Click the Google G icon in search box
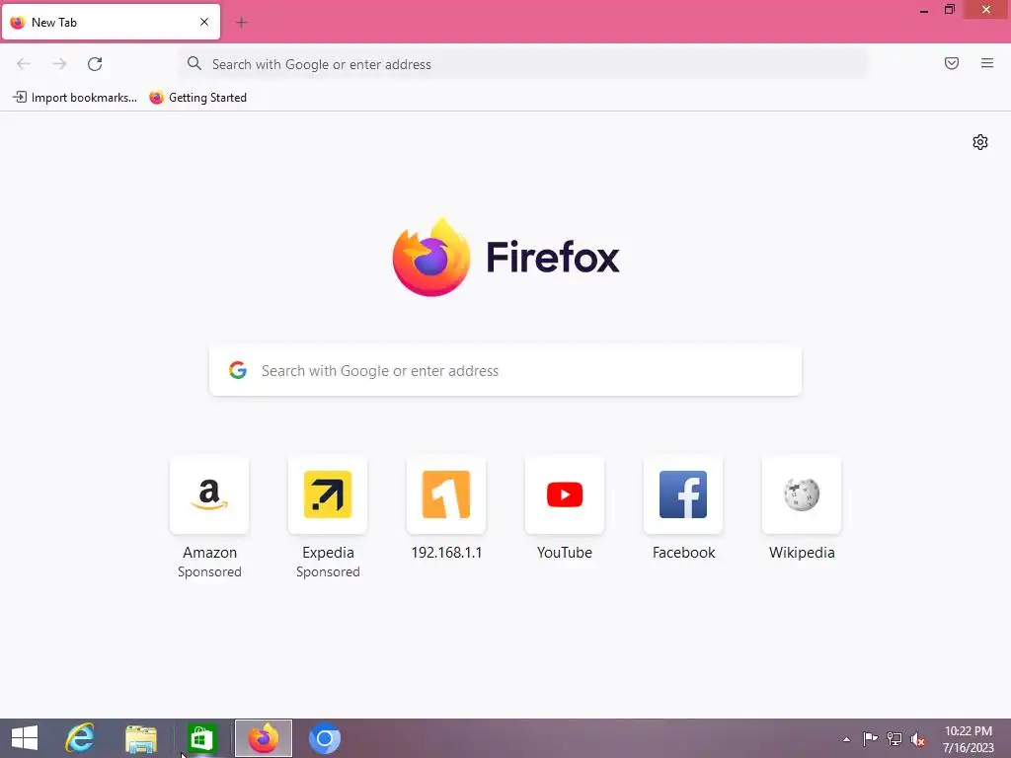 238,370
